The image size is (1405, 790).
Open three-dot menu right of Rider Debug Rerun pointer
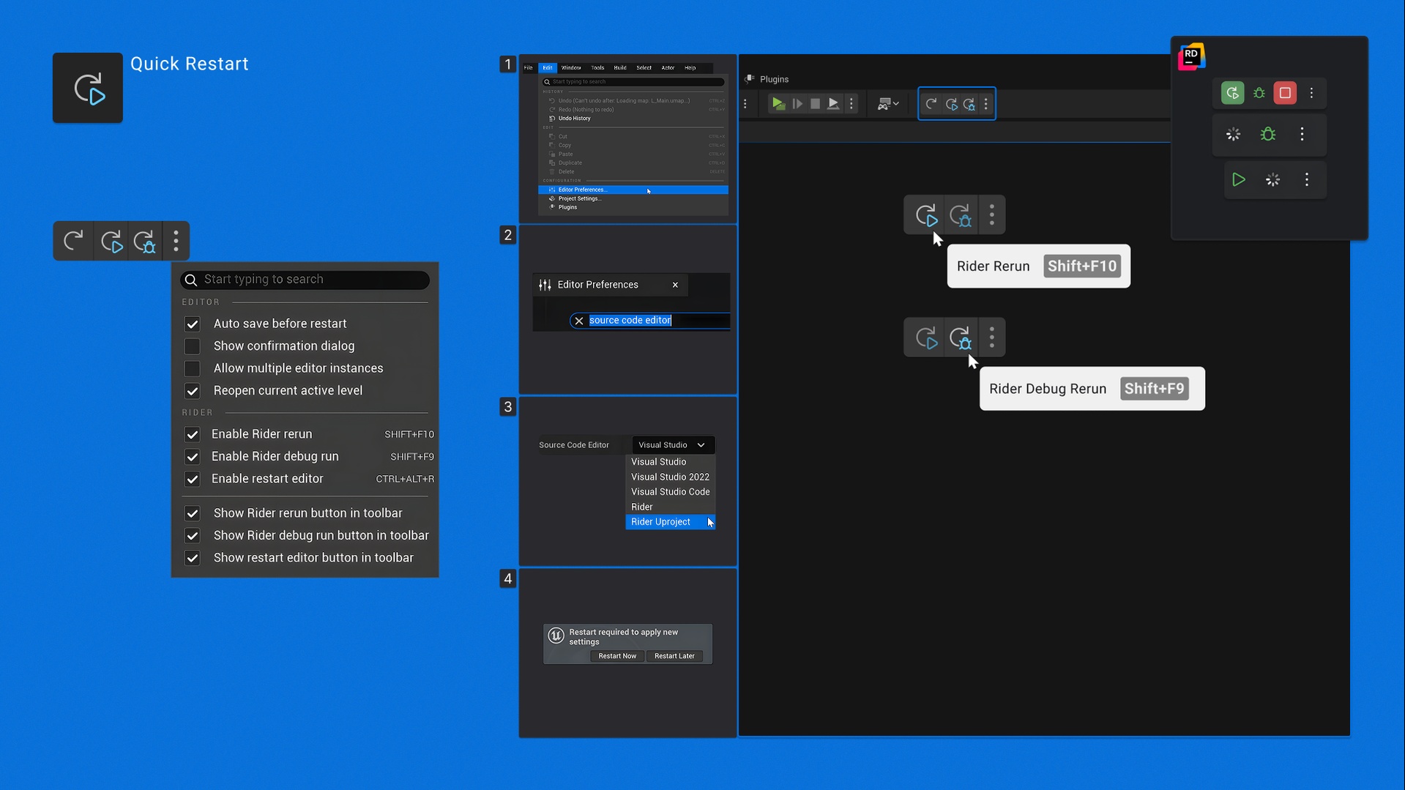(x=992, y=338)
